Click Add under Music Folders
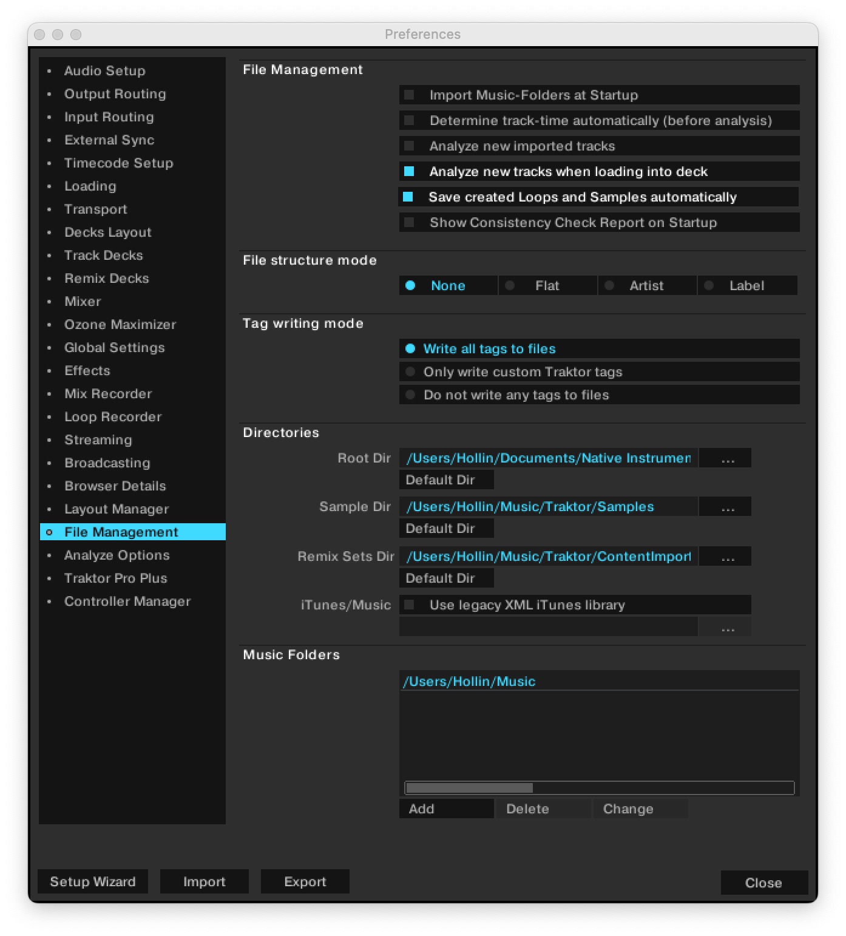Image resolution: width=846 pixels, height=936 pixels. [446, 809]
